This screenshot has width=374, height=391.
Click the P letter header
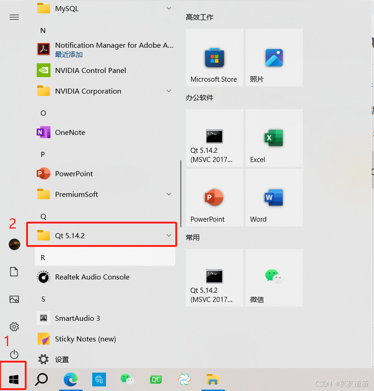[43, 154]
